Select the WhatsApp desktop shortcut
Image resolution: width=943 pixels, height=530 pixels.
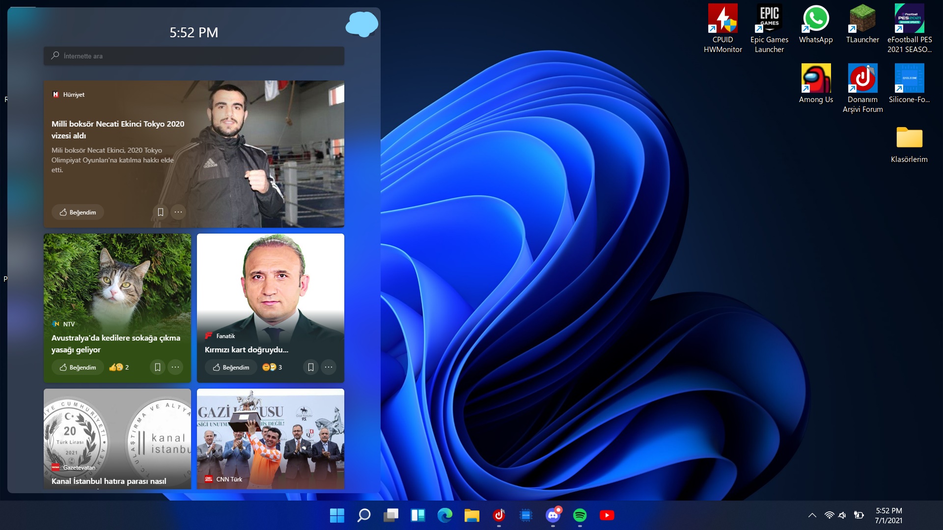[x=816, y=25]
